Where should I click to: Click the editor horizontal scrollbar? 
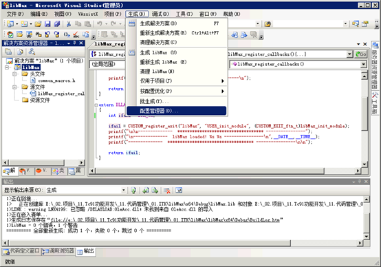pyautogui.click(x=224, y=171)
